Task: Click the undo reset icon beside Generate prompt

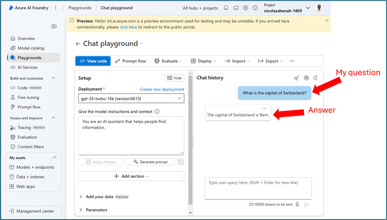Action: (181, 162)
